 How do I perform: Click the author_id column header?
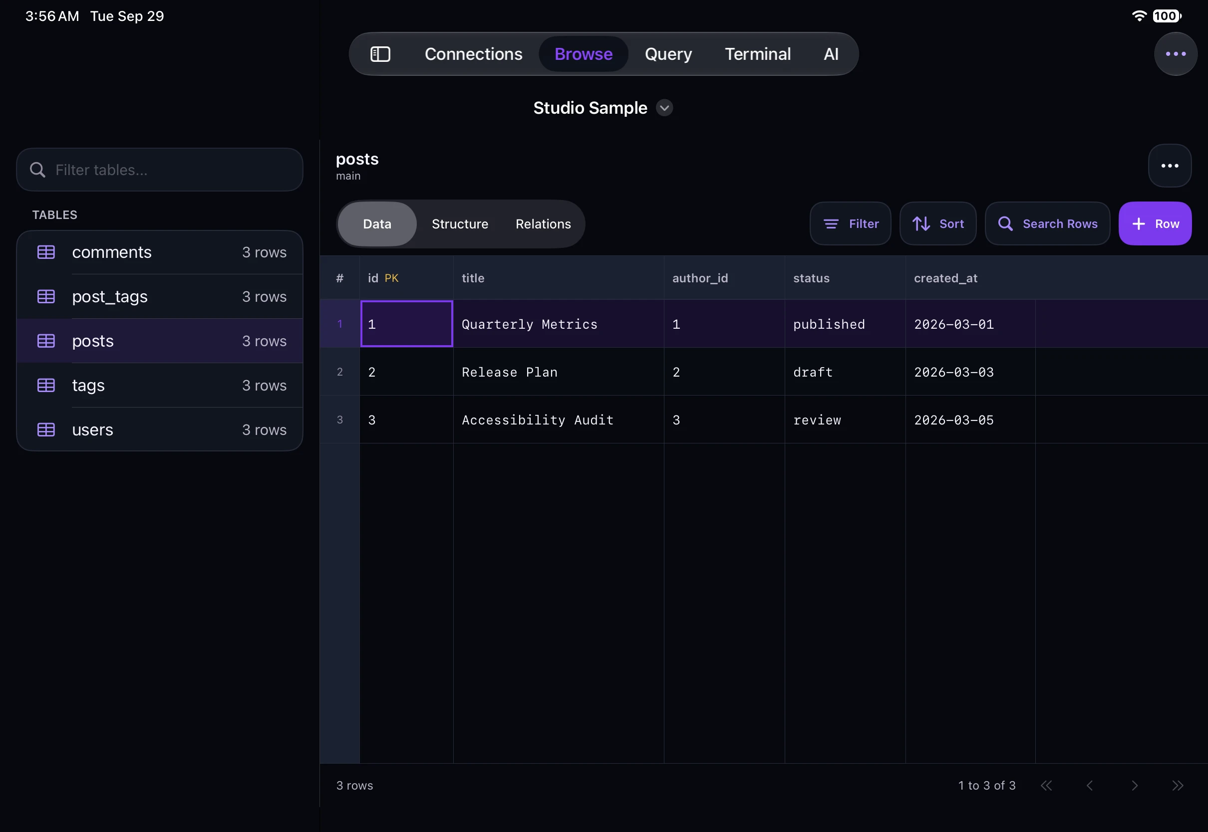[x=724, y=278]
